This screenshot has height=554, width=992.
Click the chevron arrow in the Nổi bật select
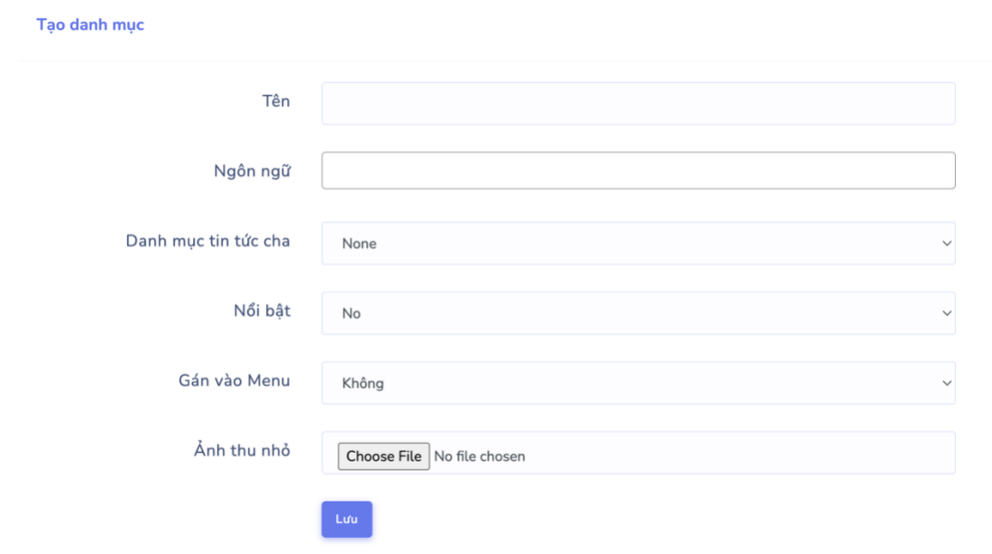tap(946, 313)
